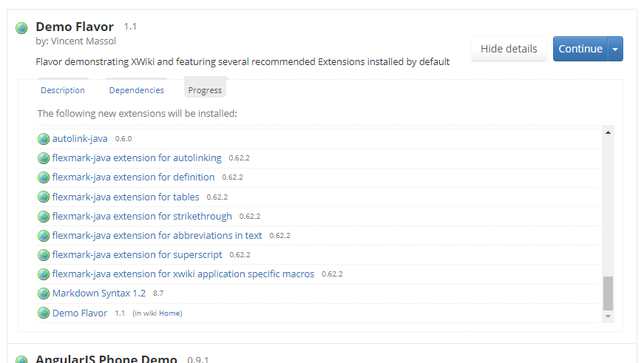Open the autolink-java extension link
Viewport: 644px width, 363px height.
coord(80,139)
